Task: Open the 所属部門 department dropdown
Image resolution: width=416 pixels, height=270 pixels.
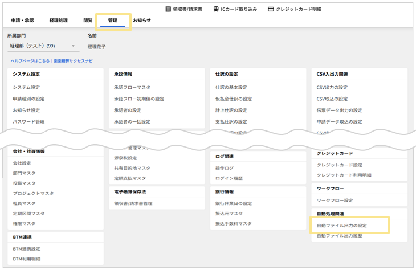Action: click(x=43, y=46)
